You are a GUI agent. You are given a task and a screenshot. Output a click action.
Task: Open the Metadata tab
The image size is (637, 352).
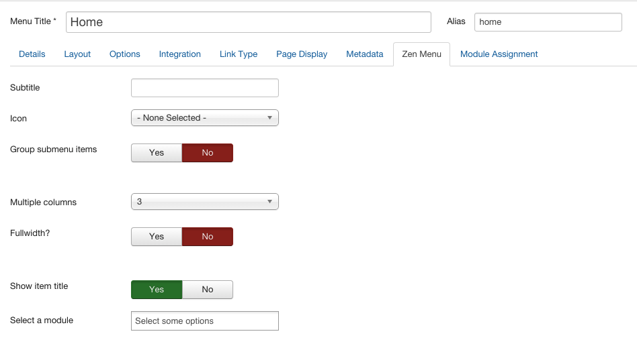tap(365, 54)
